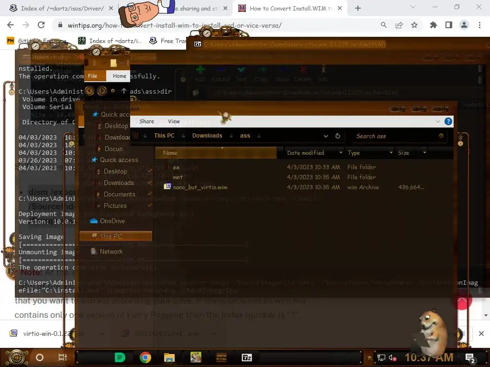Viewport: 490px width, 367px height.
Task: Click the zoom magnifier icon in address bar
Action: (x=383, y=25)
